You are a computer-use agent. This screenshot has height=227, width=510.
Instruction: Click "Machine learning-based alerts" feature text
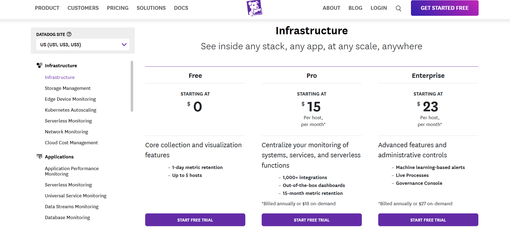[430, 167]
